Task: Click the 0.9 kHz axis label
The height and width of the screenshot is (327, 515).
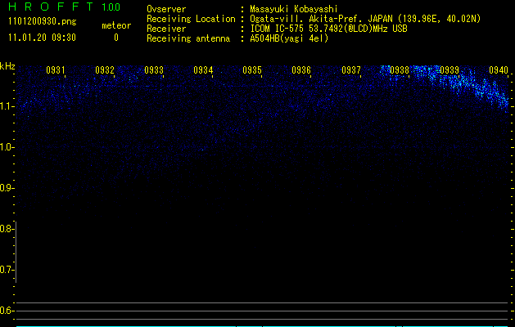Action: pyautogui.click(x=7, y=188)
